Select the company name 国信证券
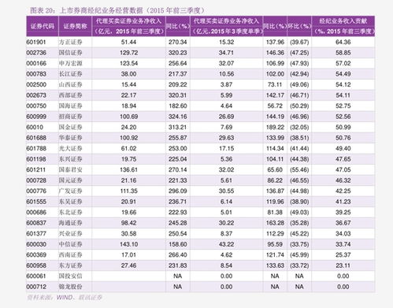 coord(70,53)
